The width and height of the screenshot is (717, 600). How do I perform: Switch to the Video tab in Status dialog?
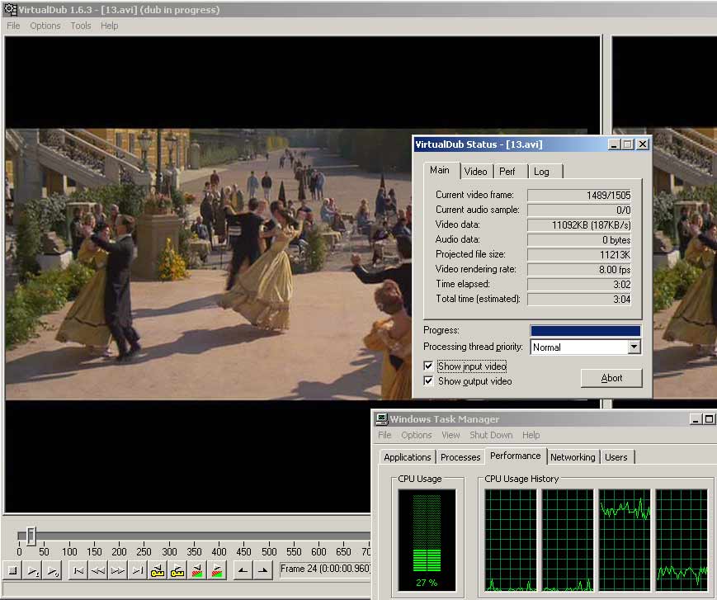pos(475,172)
